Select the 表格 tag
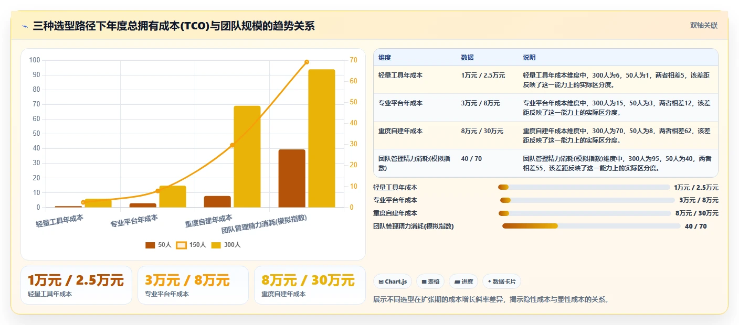Viewport: 739px width, 325px height. [430, 281]
